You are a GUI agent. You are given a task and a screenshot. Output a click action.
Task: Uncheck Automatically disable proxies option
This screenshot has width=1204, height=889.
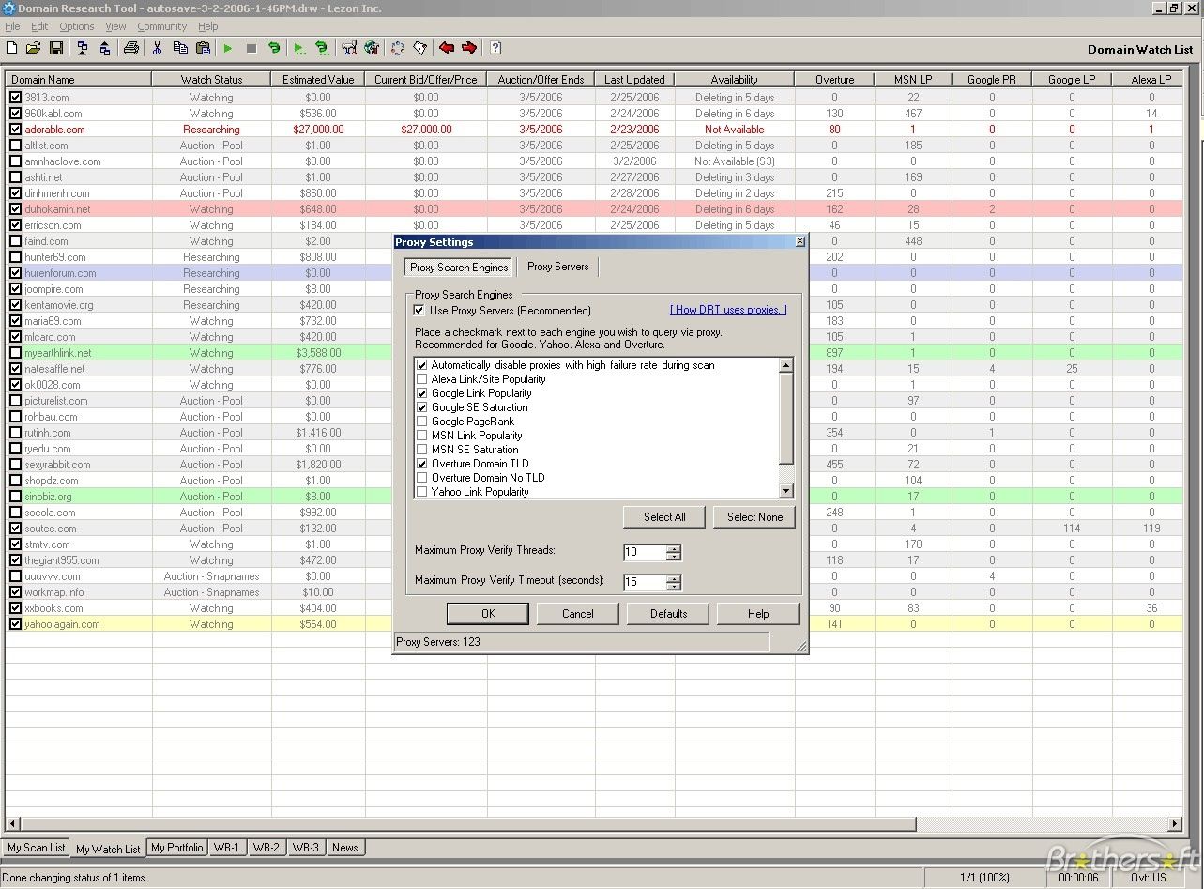[x=422, y=365]
